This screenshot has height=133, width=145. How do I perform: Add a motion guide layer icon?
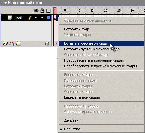[12, 44]
